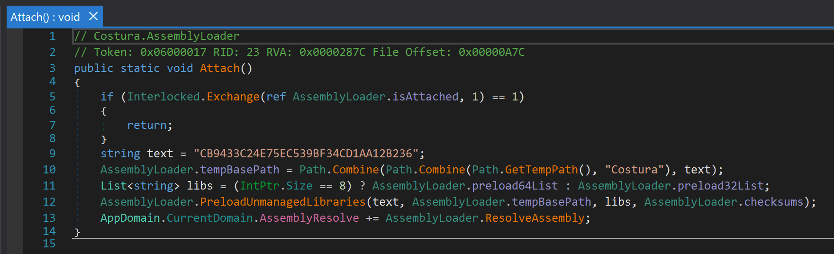Click the Size property after IntPtr
This screenshot has width=834, height=254.
pyautogui.click(x=299, y=186)
